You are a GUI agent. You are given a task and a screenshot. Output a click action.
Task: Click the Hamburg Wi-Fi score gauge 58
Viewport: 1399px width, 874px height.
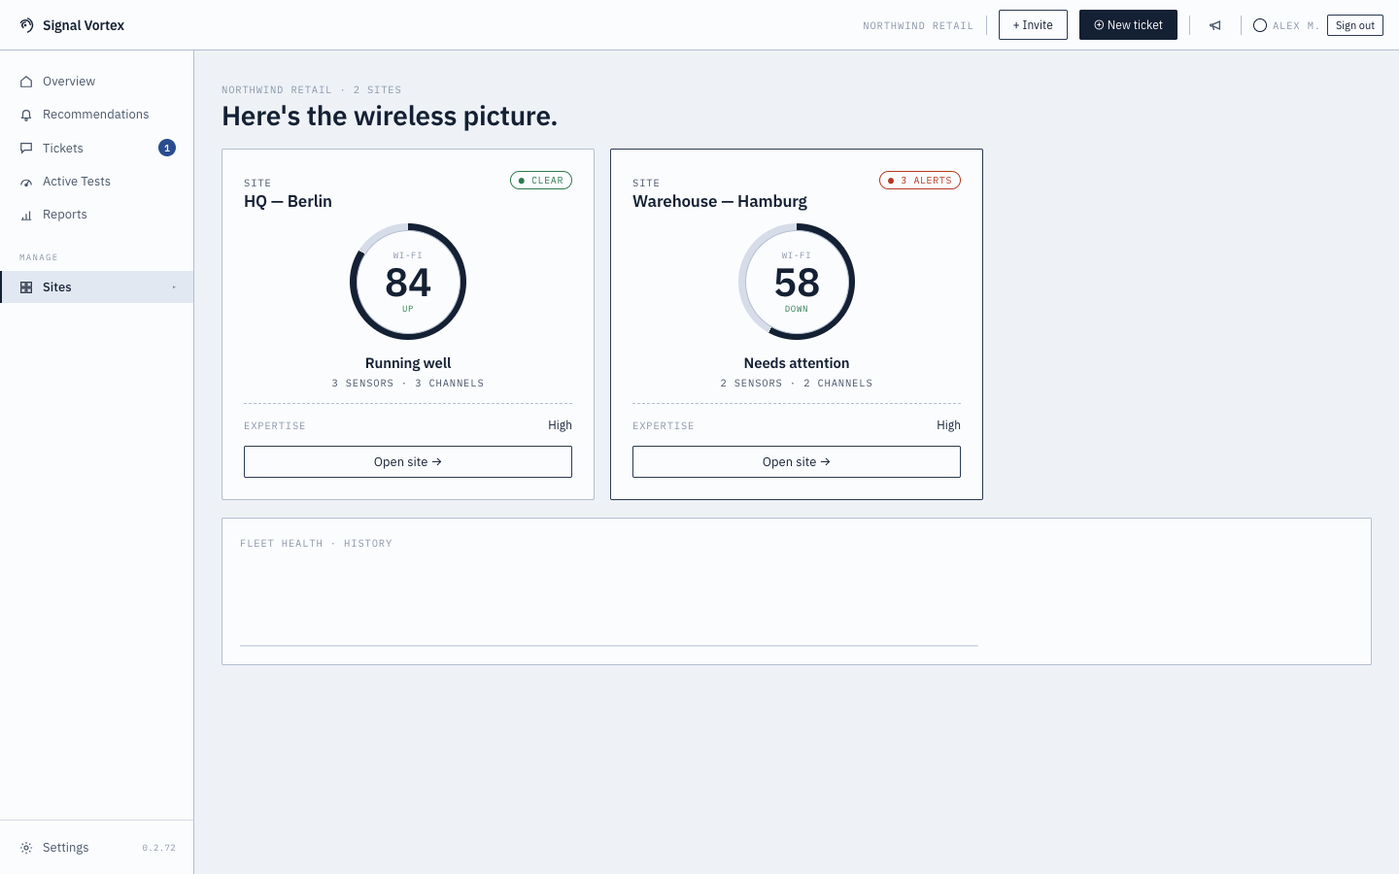[797, 282]
